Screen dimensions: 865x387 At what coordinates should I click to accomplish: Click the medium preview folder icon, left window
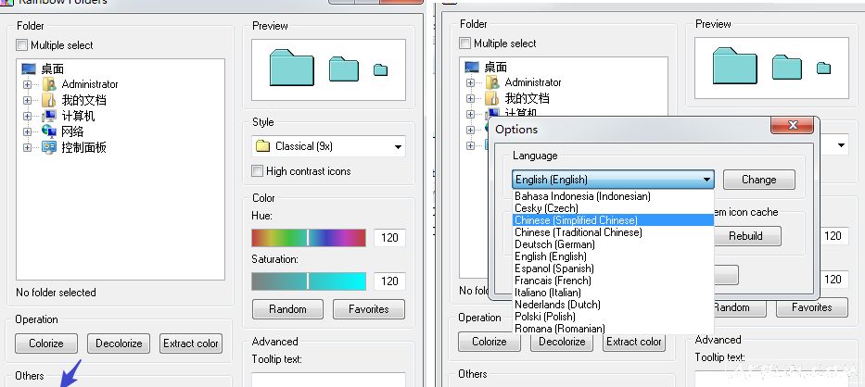click(x=344, y=69)
